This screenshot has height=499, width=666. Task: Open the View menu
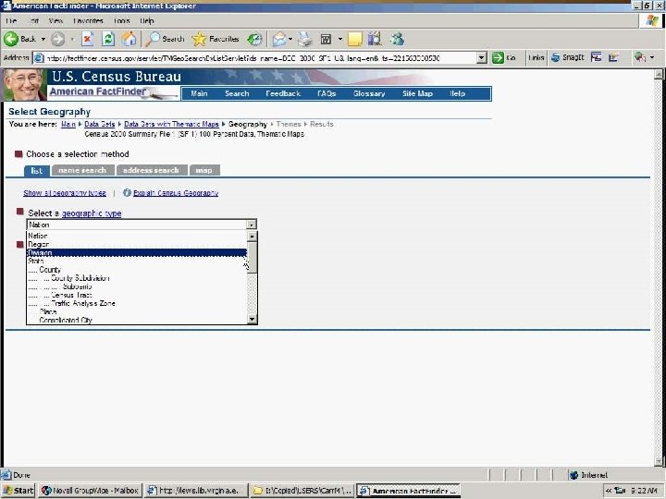55,20
